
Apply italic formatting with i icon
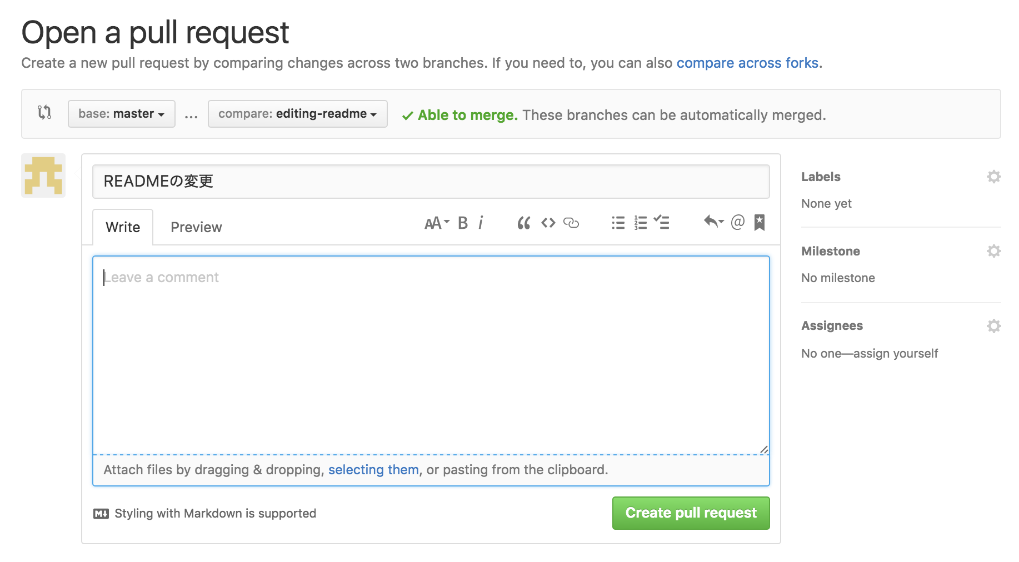click(481, 223)
